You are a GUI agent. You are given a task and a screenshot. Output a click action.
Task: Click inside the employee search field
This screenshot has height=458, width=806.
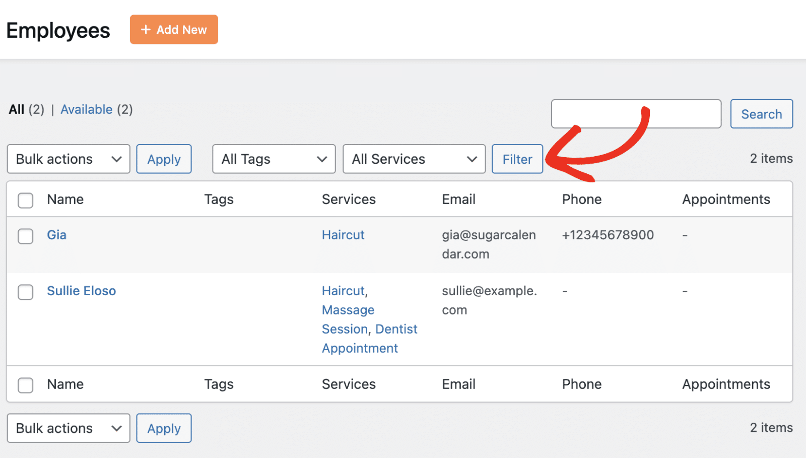coord(636,114)
